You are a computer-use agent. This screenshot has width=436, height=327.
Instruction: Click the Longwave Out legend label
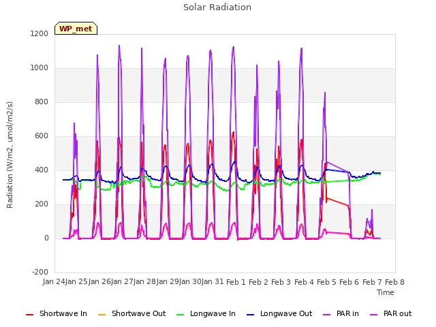coord(286,313)
